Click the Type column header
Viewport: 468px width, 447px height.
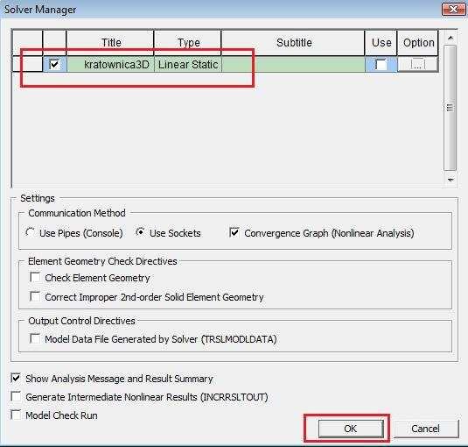(x=188, y=43)
